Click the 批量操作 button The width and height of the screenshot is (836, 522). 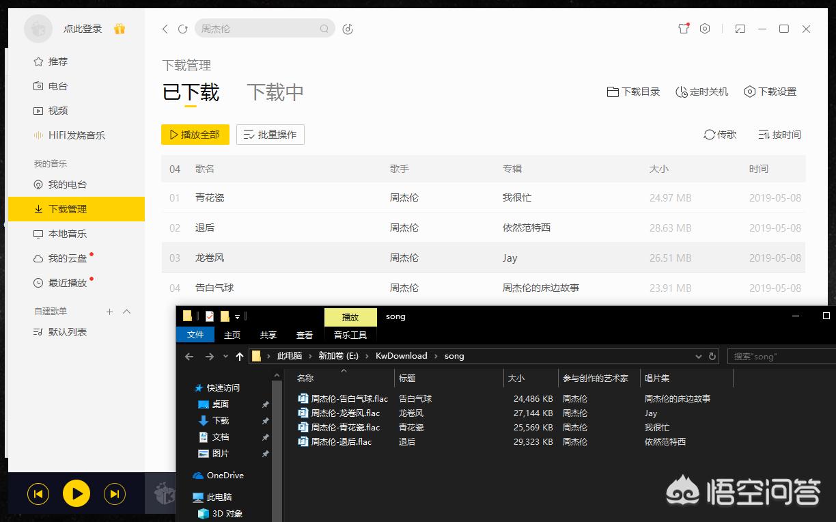point(270,135)
